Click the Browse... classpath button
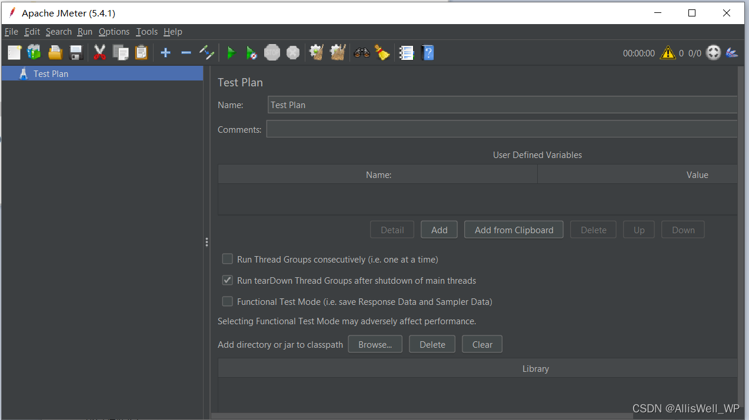Viewport: 749px width, 420px height. coord(375,345)
